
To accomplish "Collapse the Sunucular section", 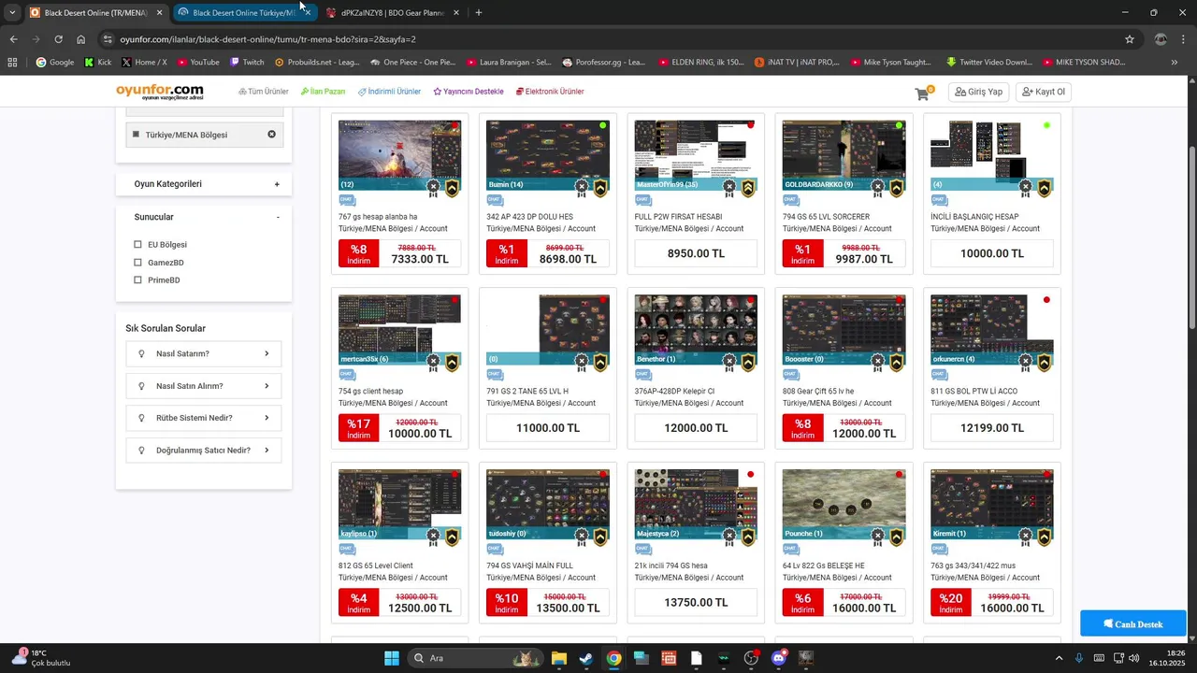I will pos(278,217).
